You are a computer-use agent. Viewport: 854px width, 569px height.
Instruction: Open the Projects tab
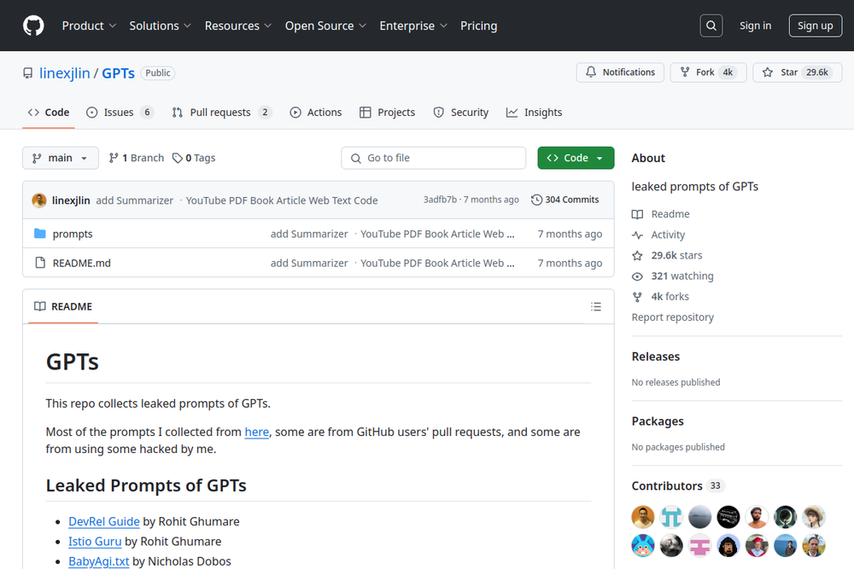(x=387, y=112)
